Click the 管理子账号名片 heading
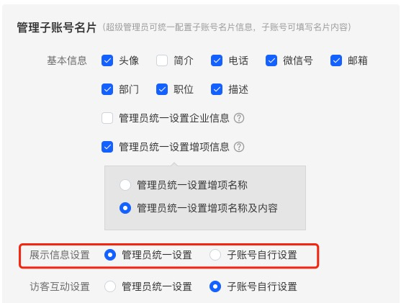The width and height of the screenshot is (401, 303). coord(57,27)
